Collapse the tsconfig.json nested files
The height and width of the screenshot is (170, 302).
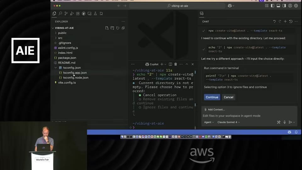[x=56, y=68]
